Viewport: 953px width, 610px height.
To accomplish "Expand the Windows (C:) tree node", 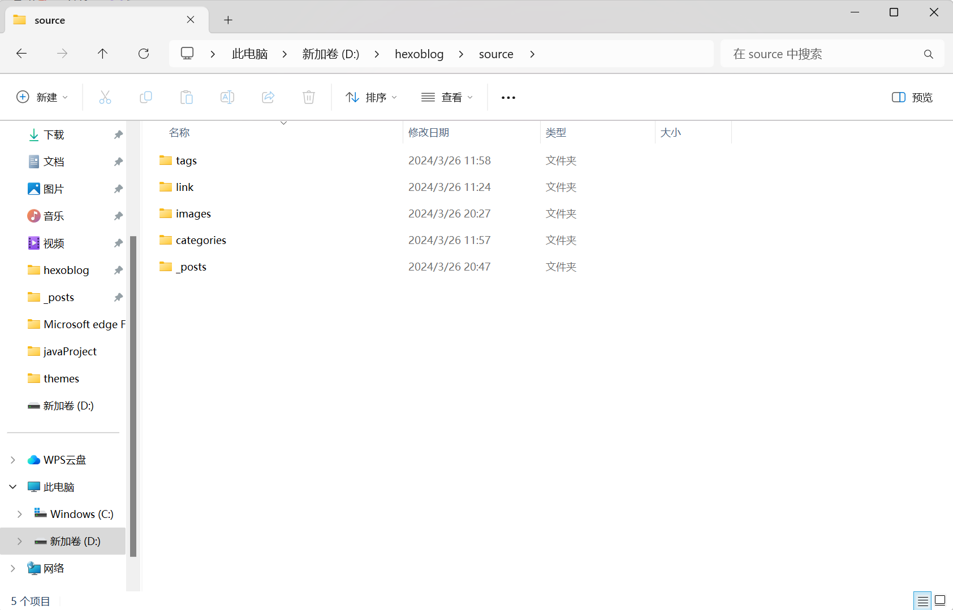I will [x=20, y=514].
